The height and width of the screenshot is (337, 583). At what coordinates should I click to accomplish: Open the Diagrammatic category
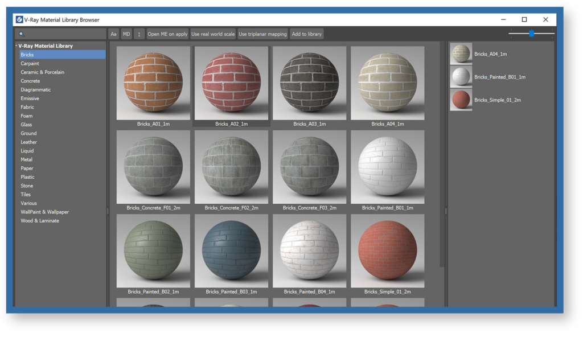(x=36, y=89)
